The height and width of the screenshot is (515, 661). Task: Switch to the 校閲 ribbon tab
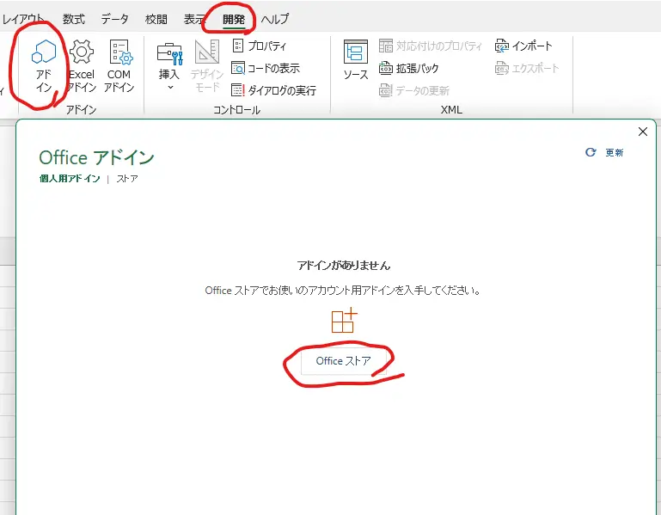pyautogui.click(x=156, y=19)
